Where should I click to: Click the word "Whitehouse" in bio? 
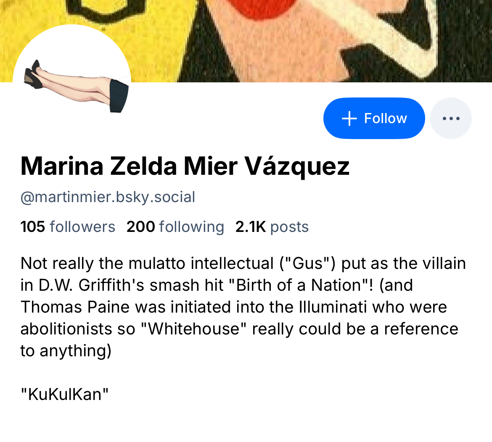point(194,329)
